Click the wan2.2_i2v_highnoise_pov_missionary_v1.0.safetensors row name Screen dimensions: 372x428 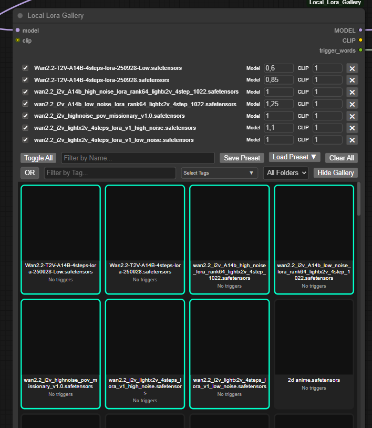point(109,116)
